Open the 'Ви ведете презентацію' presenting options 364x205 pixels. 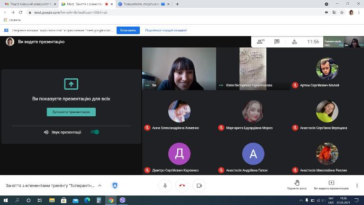pyautogui.click(x=331, y=185)
